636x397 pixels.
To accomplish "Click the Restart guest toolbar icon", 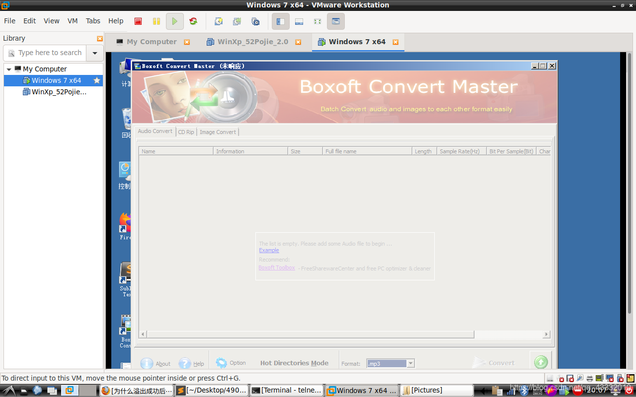I will point(193,21).
